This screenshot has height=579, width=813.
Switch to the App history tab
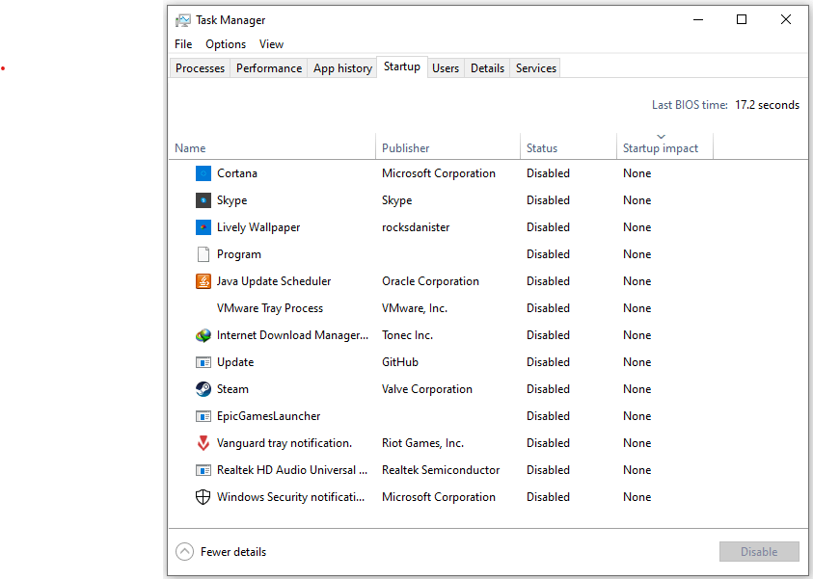point(342,68)
